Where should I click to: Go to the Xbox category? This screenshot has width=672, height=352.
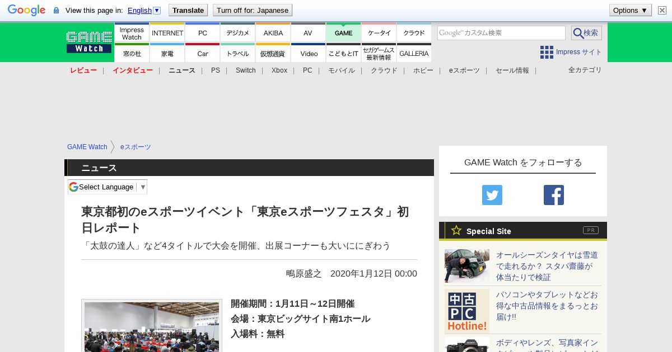click(279, 70)
